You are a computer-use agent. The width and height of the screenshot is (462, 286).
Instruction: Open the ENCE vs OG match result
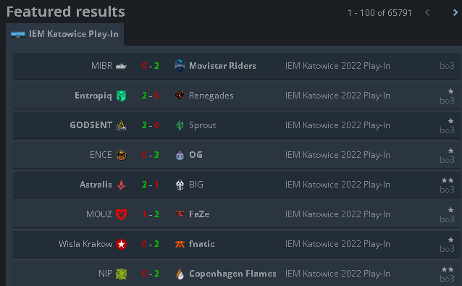(x=236, y=155)
